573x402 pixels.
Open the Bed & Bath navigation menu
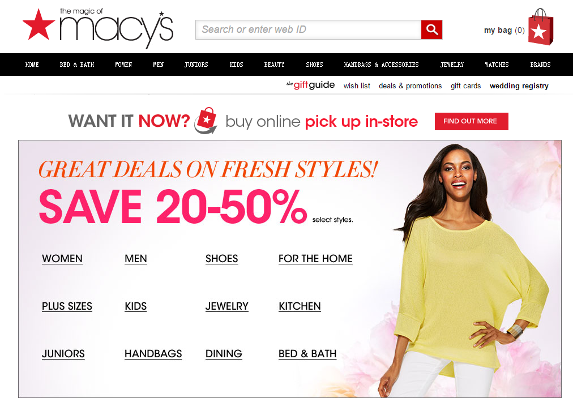(77, 65)
